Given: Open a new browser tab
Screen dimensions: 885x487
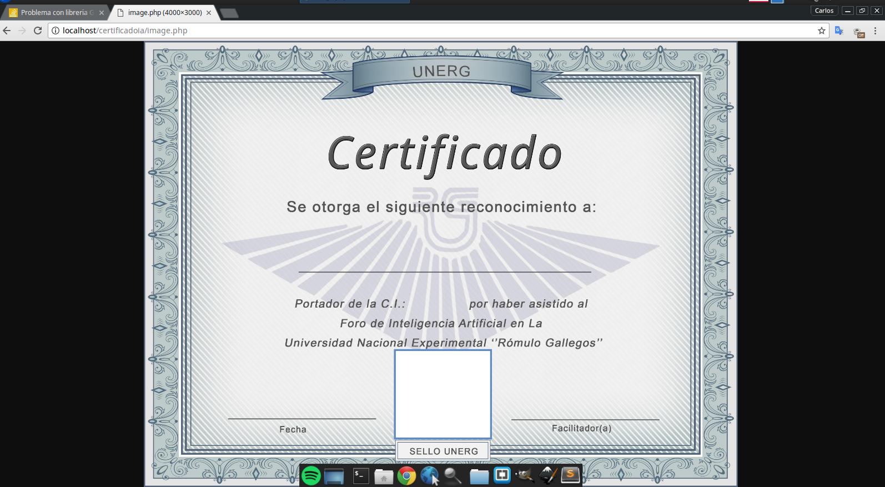Looking at the screenshot, I should (229, 13).
